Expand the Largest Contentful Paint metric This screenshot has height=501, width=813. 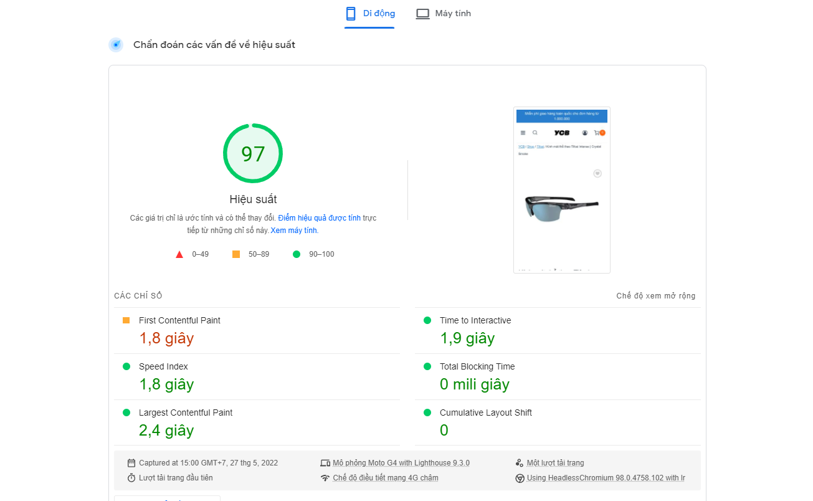point(185,413)
